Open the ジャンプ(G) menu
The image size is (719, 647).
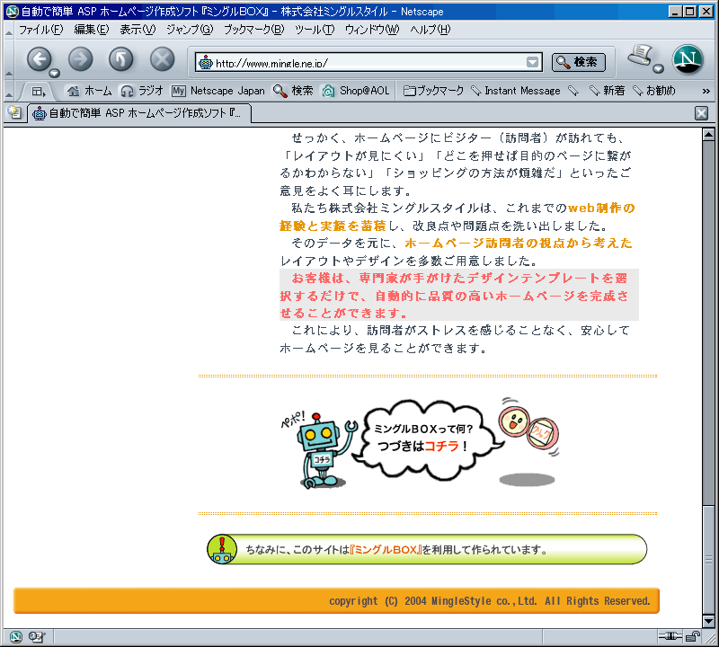pos(190,30)
